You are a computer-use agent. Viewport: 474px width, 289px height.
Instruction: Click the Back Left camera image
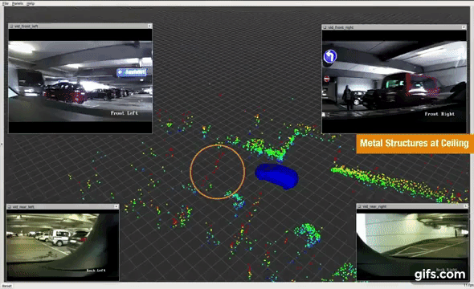(x=63, y=244)
